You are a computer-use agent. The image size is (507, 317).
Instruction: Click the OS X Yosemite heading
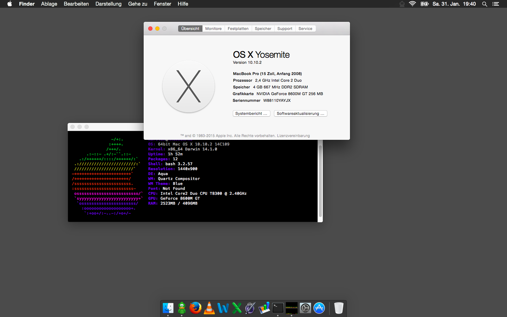pyautogui.click(x=261, y=55)
